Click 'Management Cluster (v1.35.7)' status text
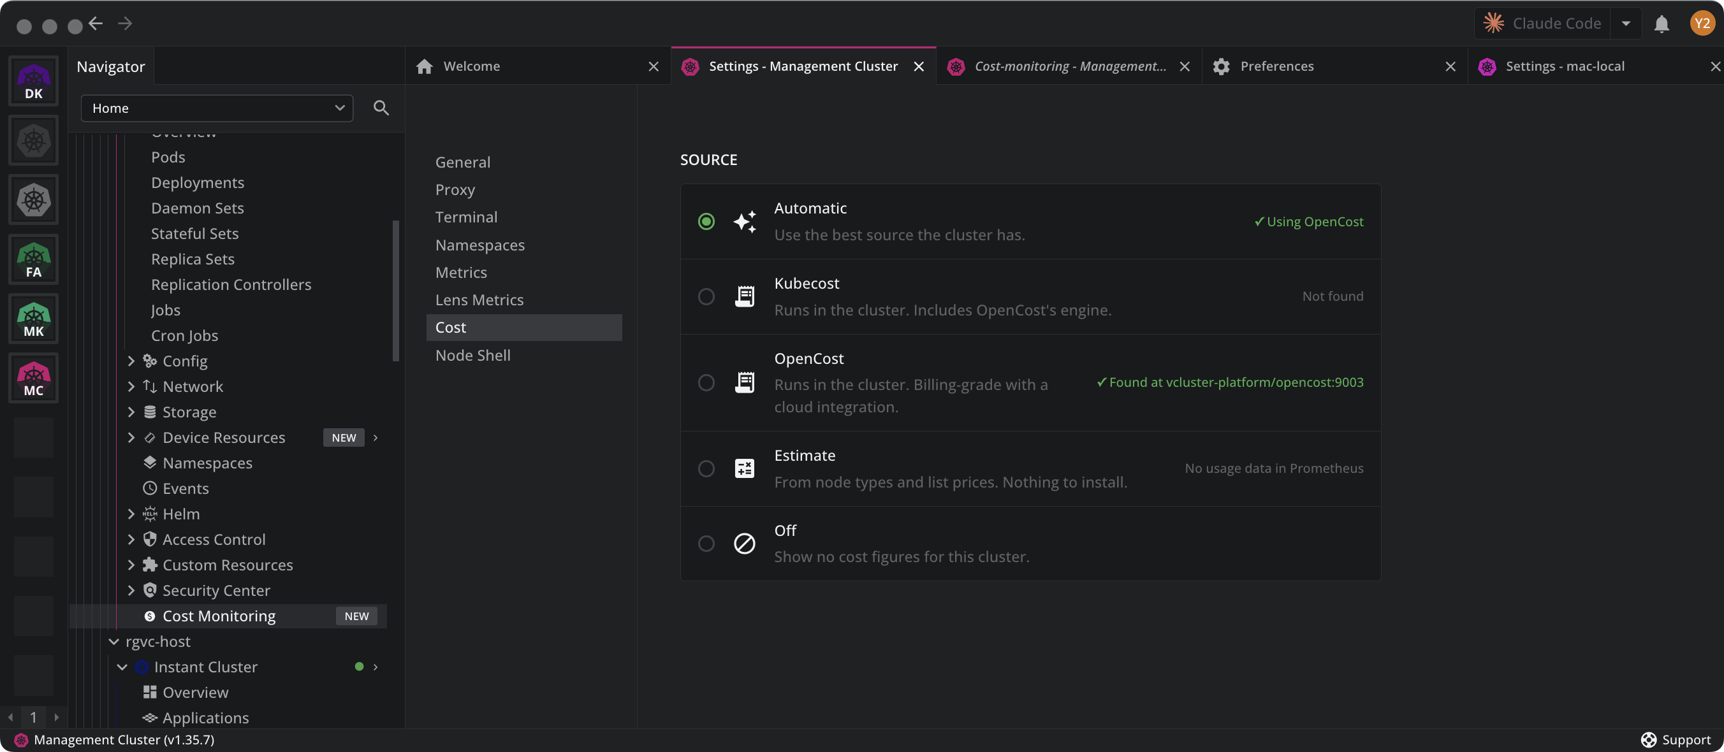Image resolution: width=1724 pixels, height=752 pixels. point(124,739)
